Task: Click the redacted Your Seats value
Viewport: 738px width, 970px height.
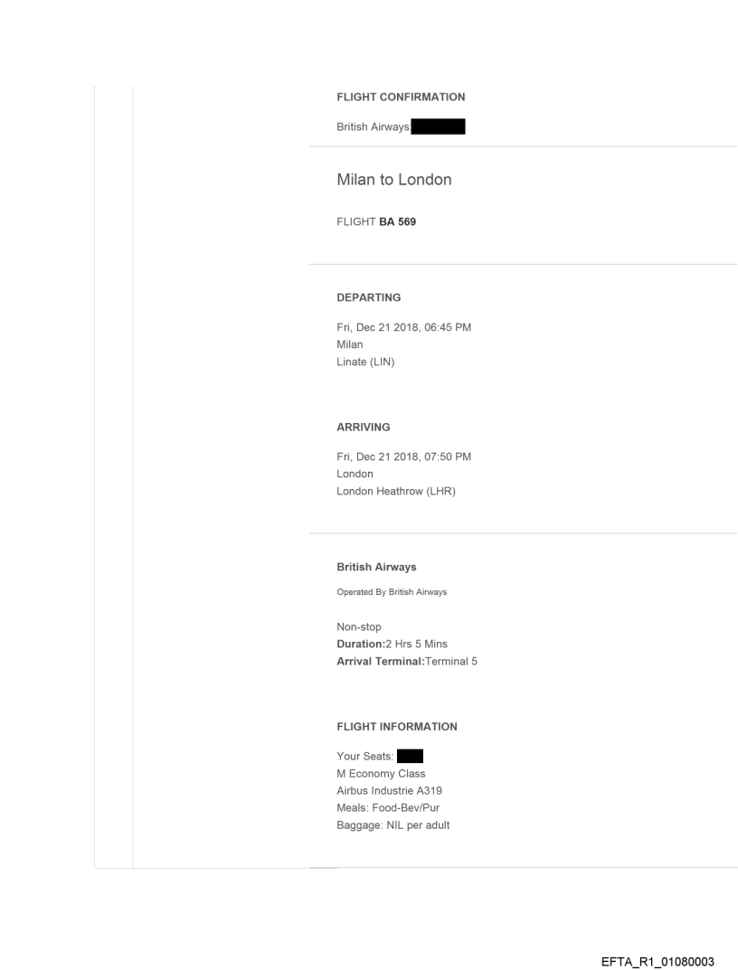Action: click(x=411, y=757)
